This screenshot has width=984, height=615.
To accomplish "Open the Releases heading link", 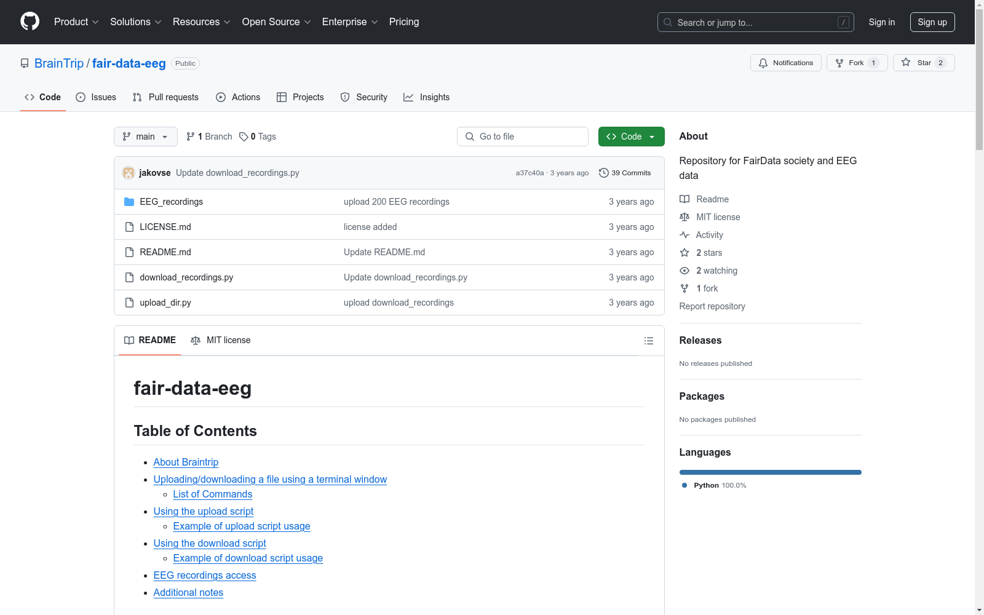I will click(700, 340).
